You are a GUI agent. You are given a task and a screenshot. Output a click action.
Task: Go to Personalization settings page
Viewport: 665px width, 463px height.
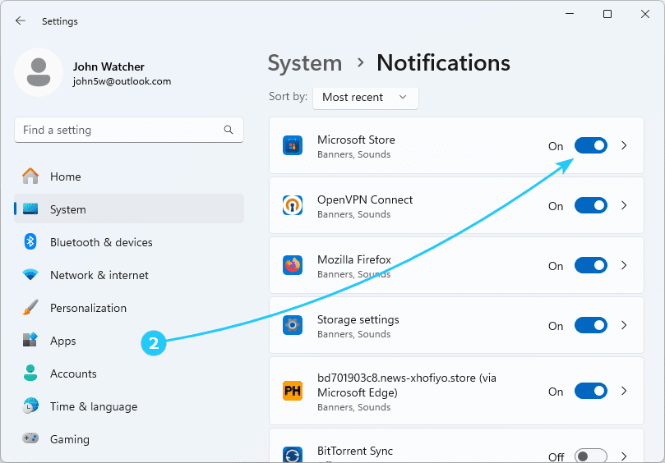pos(88,308)
